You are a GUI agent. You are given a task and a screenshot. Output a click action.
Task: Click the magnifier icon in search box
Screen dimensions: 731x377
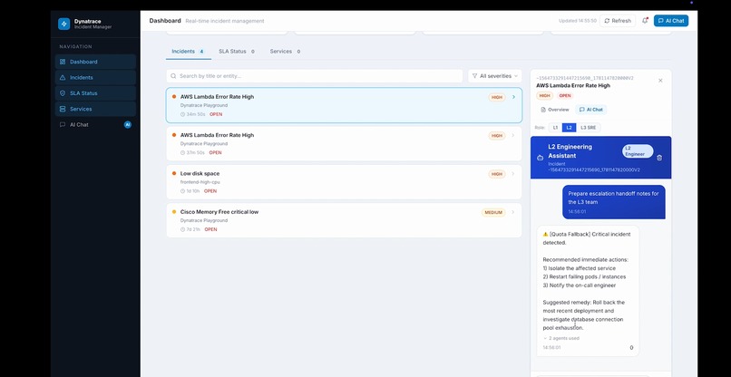click(x=173, y=76)
